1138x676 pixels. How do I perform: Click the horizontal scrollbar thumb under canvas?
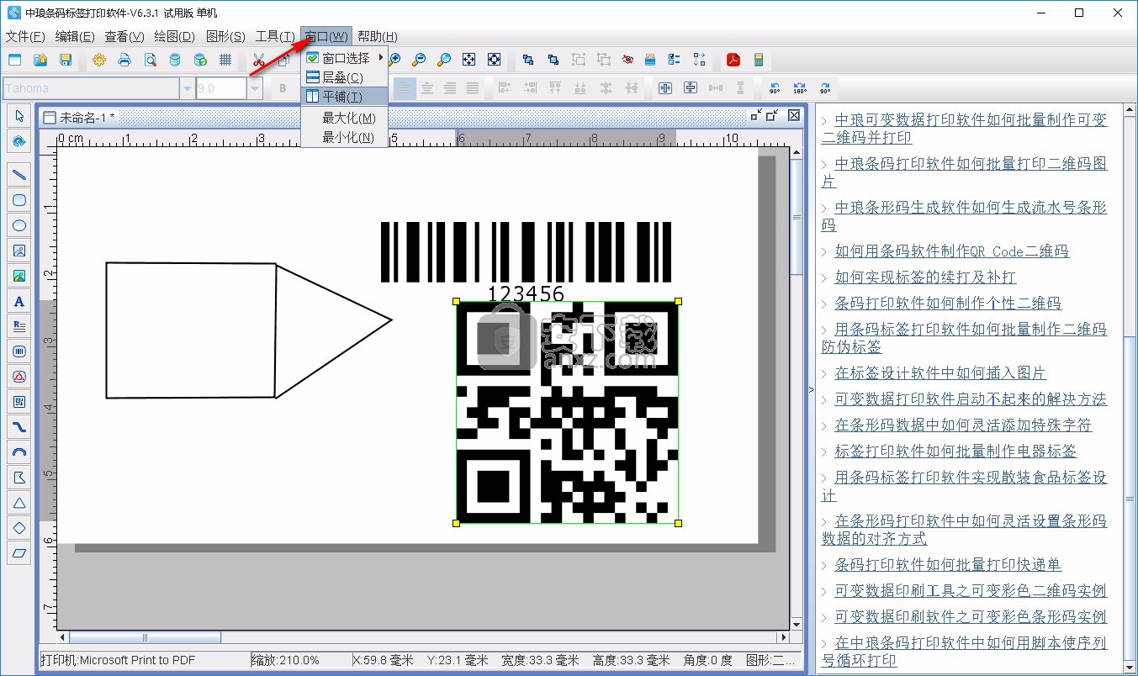click(x=145, y=637)
